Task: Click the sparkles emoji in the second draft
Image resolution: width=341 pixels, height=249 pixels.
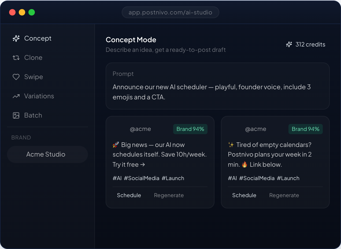Action: click(x=231, y=145)
